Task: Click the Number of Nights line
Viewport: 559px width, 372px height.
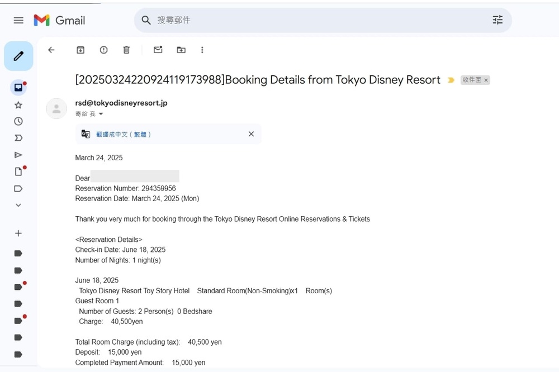Action: (118, 260)
